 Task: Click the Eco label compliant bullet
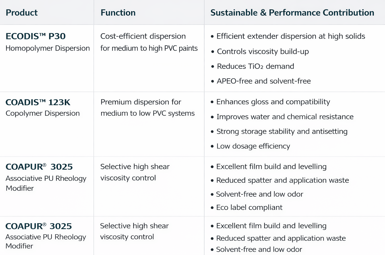[249, 208]
